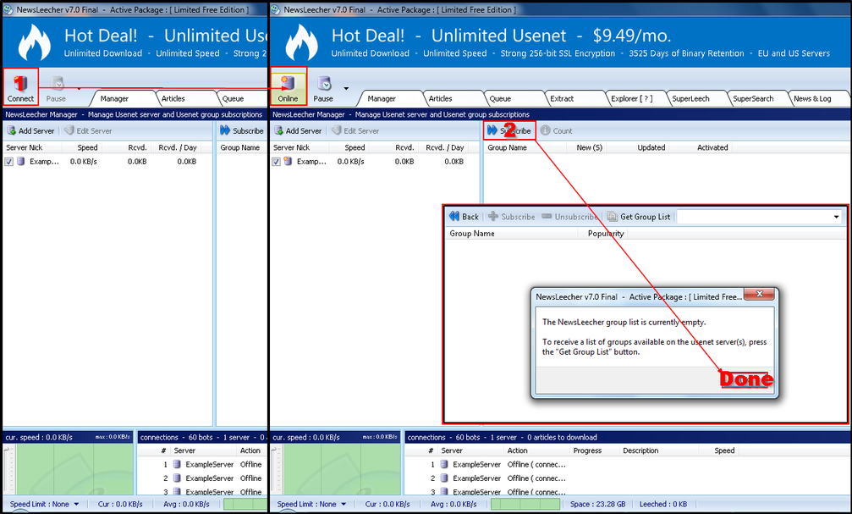852x514 pixels.
Task: Expand the group list search combo box
Action: [x=836, y=217]
